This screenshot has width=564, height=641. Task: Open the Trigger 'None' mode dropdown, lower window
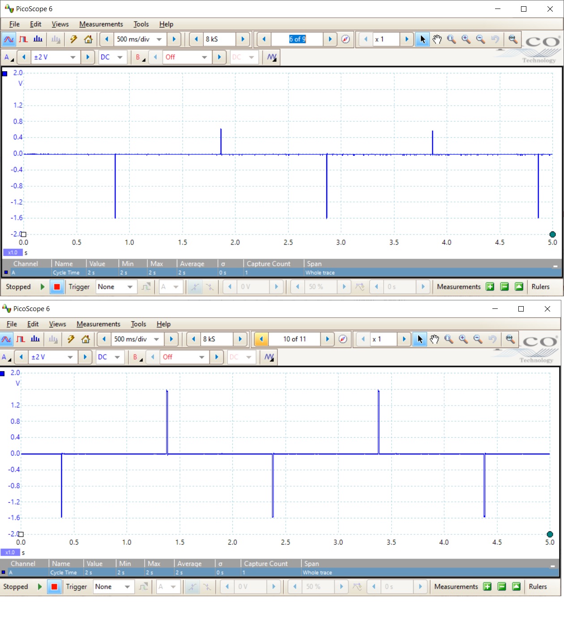pos(127,587)
